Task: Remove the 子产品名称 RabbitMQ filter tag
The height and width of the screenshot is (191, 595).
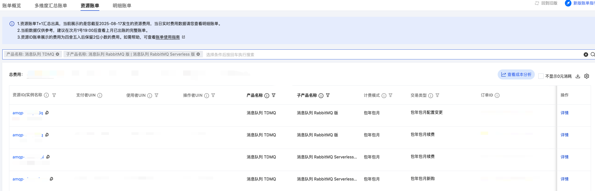Action: point(198,54)
